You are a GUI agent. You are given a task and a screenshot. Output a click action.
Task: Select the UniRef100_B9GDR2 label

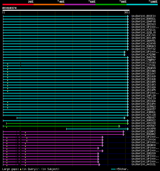pos(143,134)
